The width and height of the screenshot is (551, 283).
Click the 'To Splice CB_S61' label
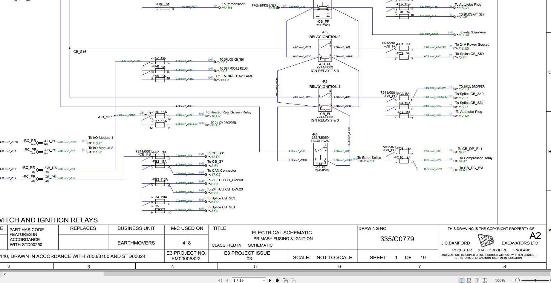click(x=221, y=207)
